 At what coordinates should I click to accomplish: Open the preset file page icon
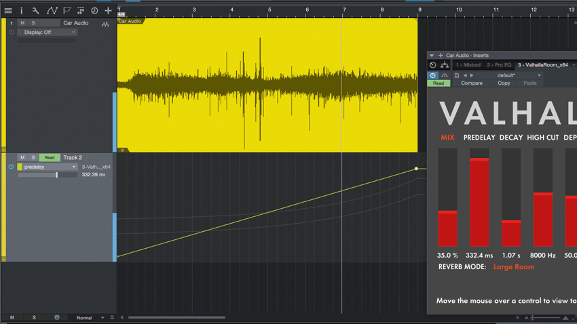coord(457,75)
